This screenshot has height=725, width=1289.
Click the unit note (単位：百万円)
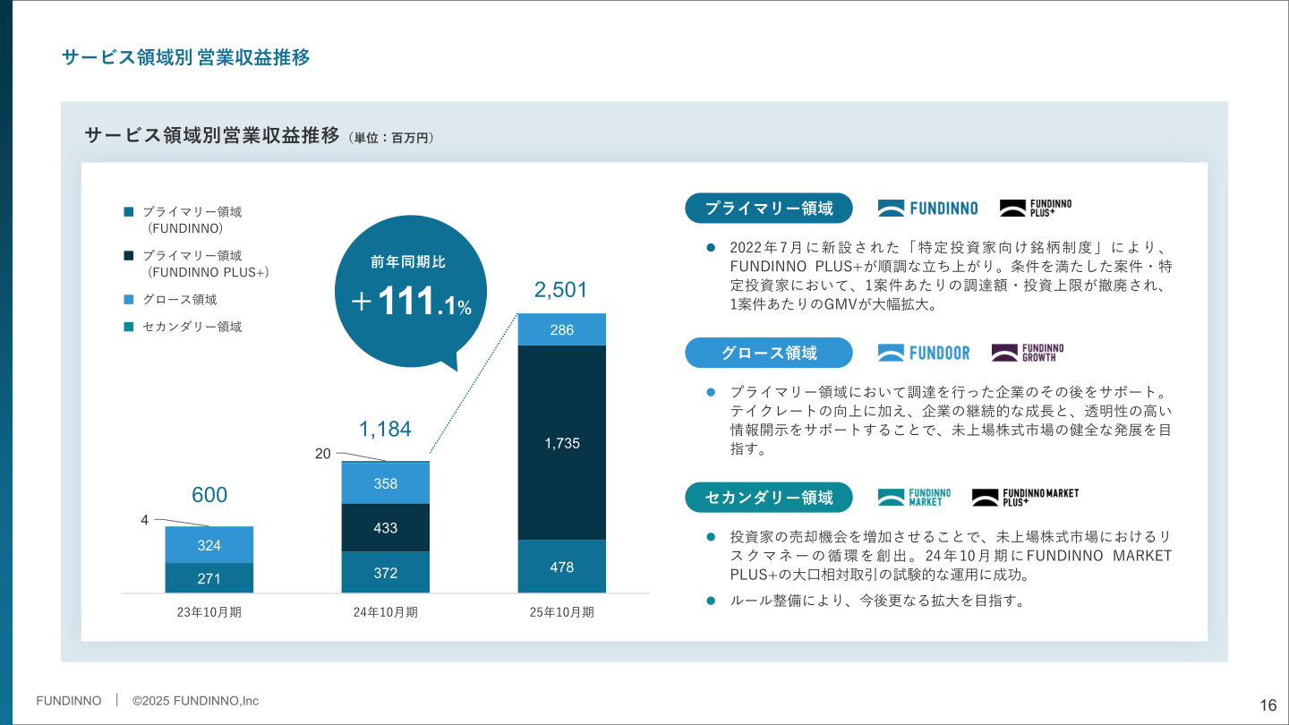[391, 139]
